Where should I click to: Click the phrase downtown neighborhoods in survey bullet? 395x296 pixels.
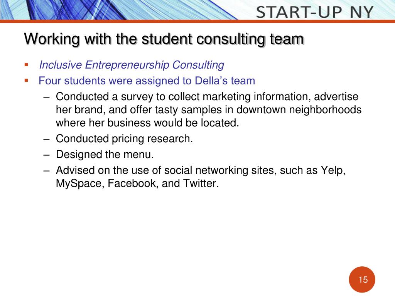pos(299,110)
